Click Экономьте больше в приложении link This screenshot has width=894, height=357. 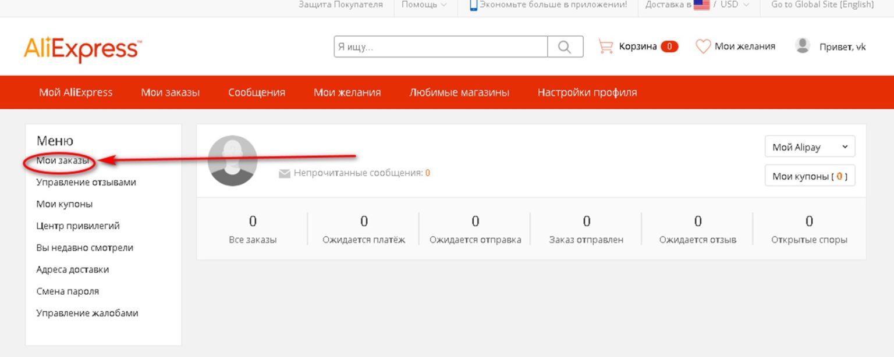tap(554, 5)
